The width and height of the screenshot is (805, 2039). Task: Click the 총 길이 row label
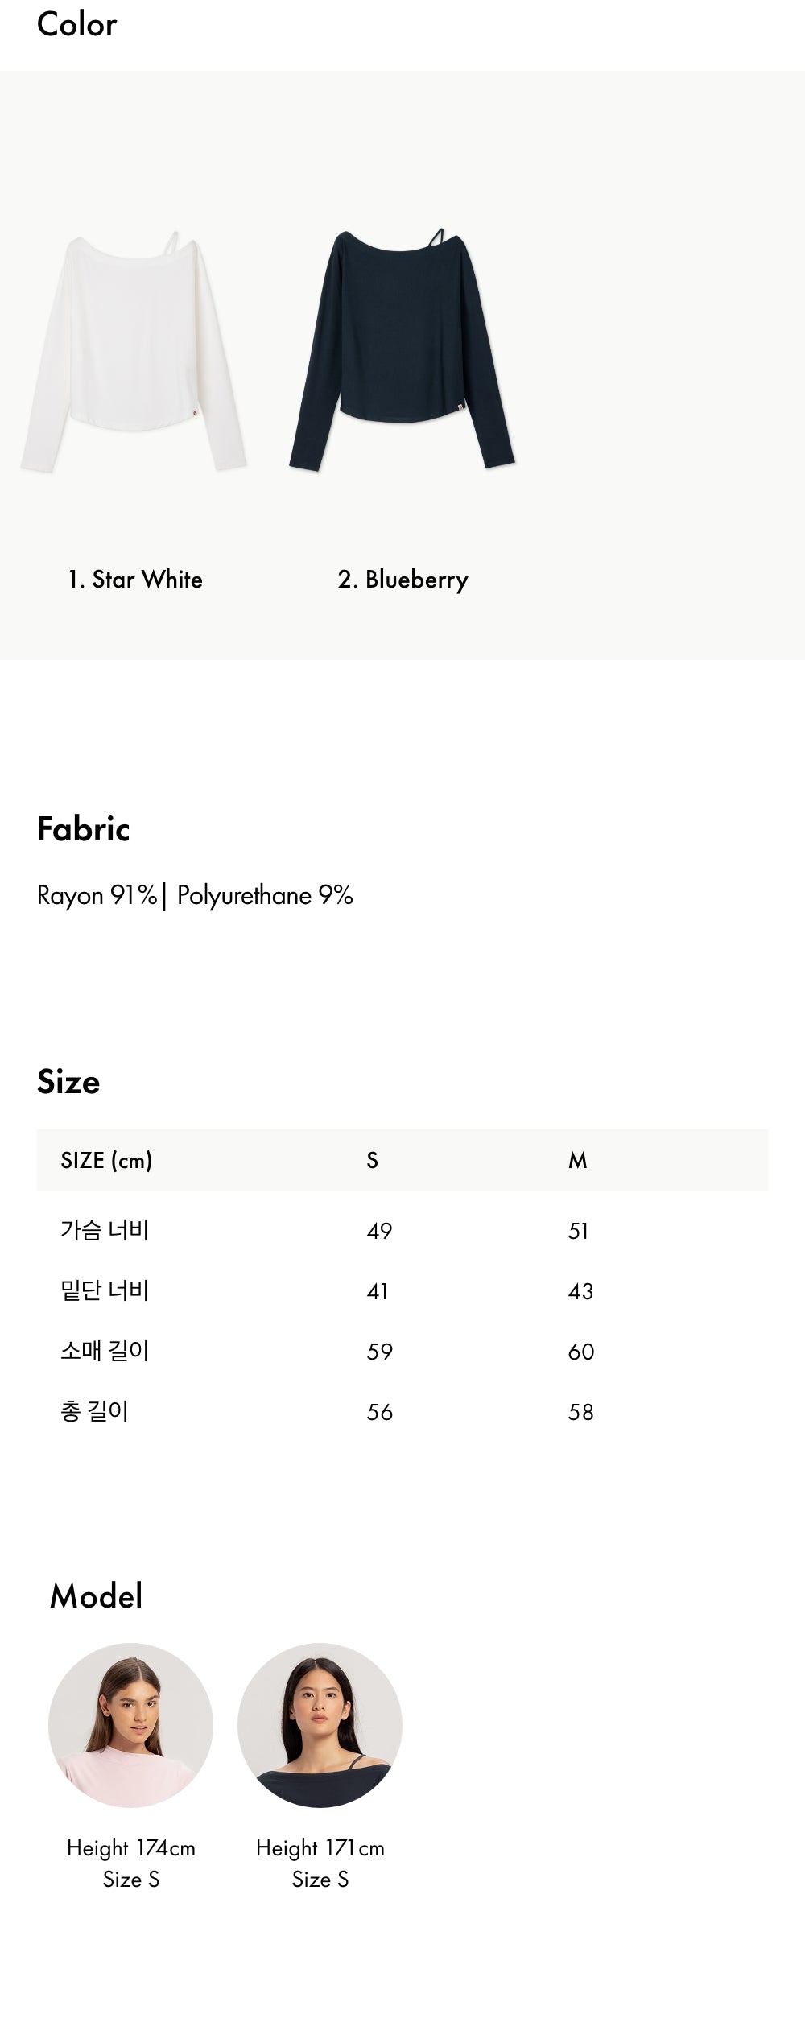coord(94,1411)
